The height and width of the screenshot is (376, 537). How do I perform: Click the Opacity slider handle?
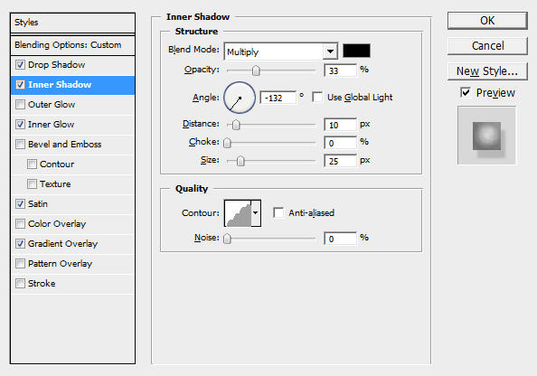[x=256, y=70]
